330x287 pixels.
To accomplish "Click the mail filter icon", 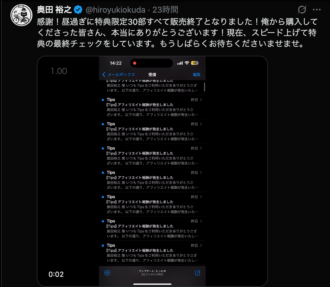I will (107, 273).
